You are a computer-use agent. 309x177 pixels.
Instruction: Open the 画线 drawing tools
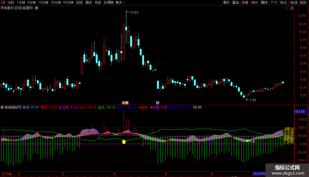click(x=264, y=2)
